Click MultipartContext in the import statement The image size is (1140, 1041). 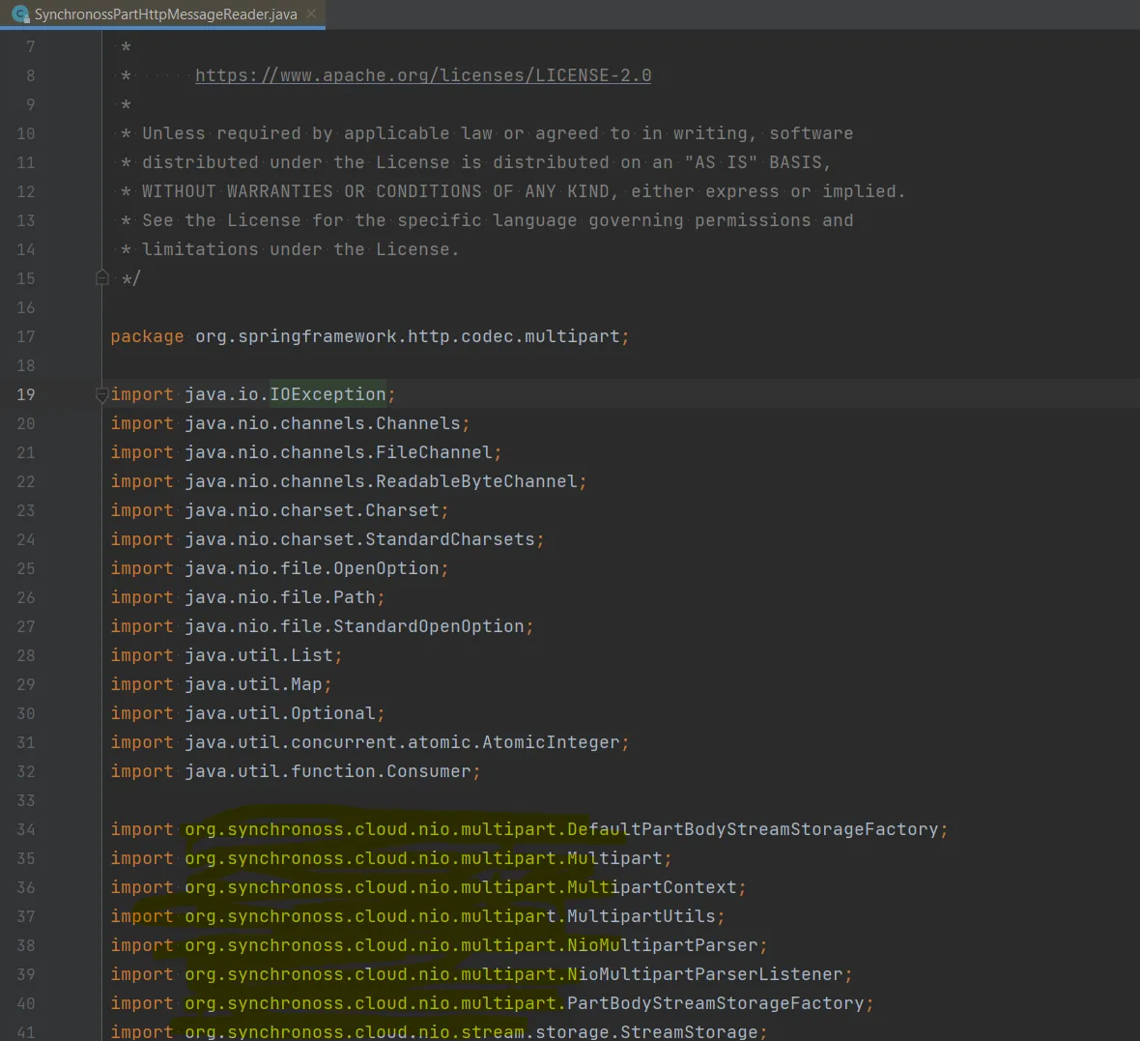(x=651, y=887)
